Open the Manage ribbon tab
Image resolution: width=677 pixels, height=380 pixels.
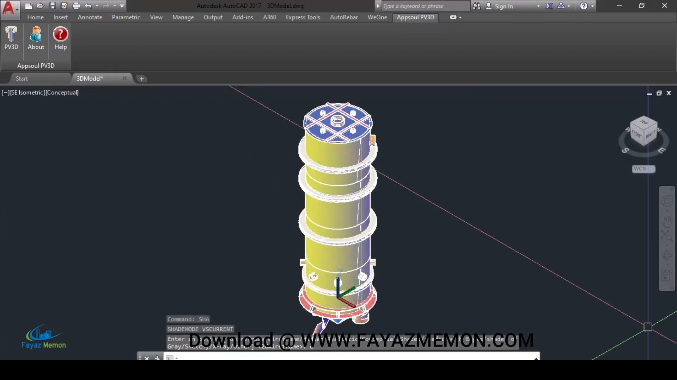click(183, 17)
